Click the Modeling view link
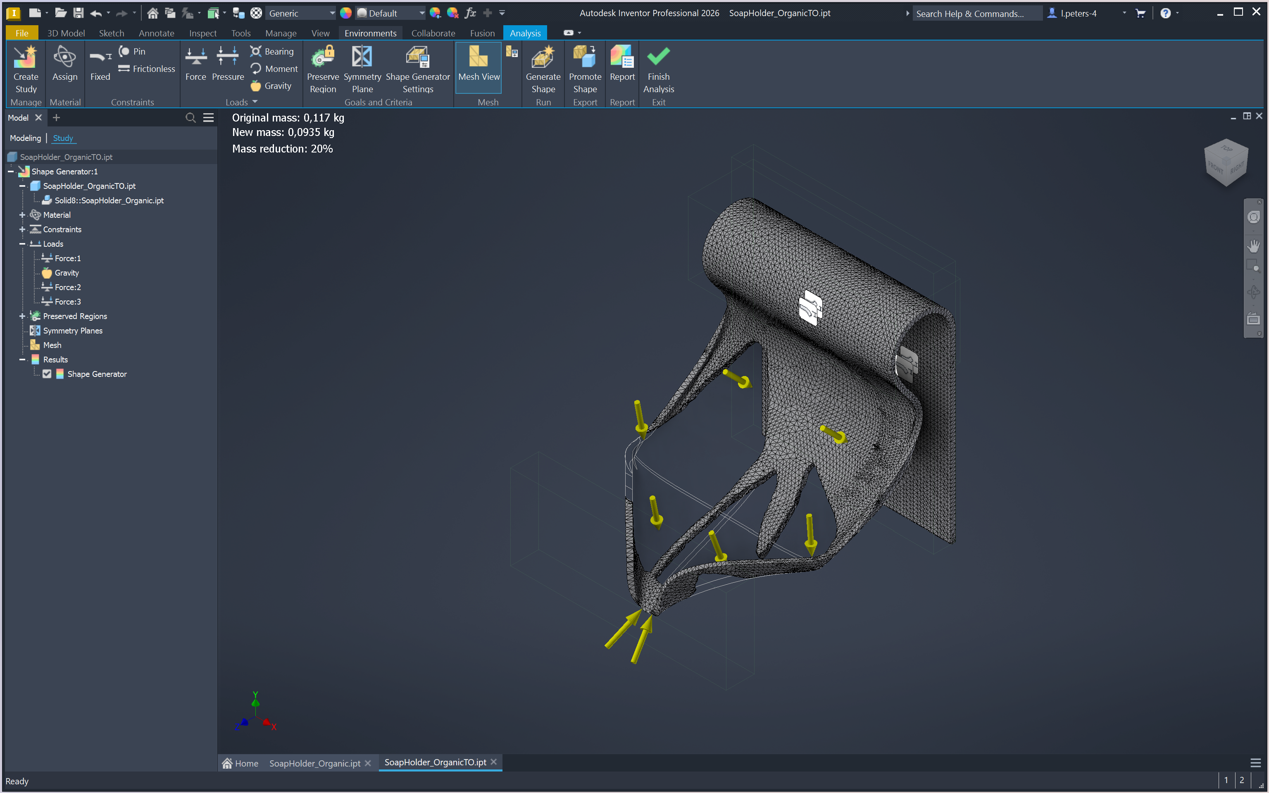1269x793 pixels. [25, 138]
